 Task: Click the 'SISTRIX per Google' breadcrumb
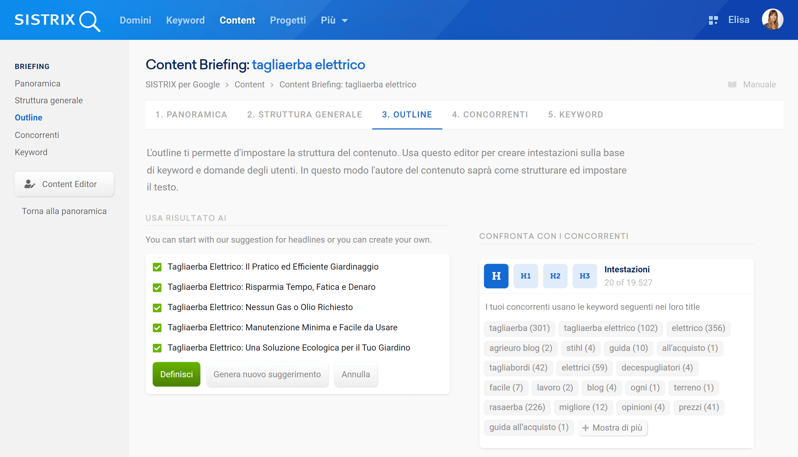pos(182,84)
